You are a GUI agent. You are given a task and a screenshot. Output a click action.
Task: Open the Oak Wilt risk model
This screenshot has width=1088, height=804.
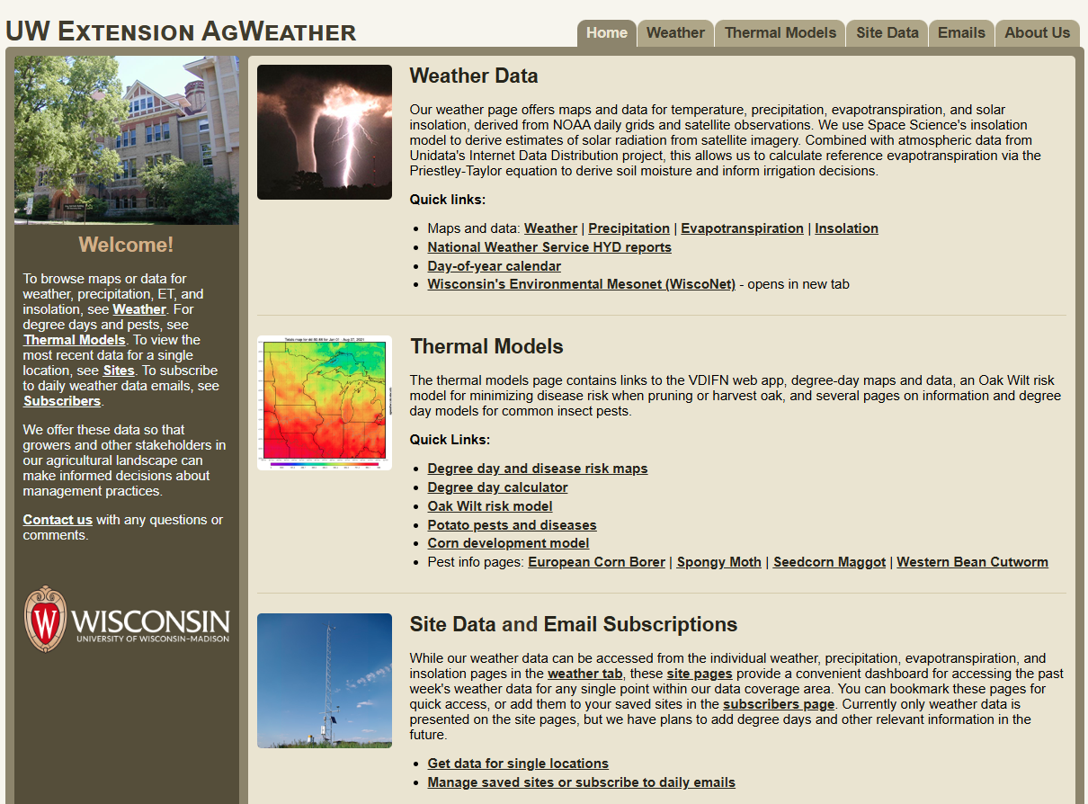click(x=490, y=506)
